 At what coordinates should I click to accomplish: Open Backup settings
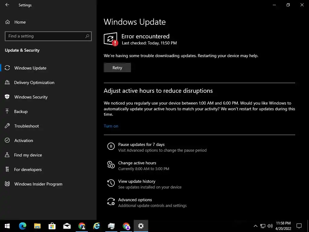point(48,111)
